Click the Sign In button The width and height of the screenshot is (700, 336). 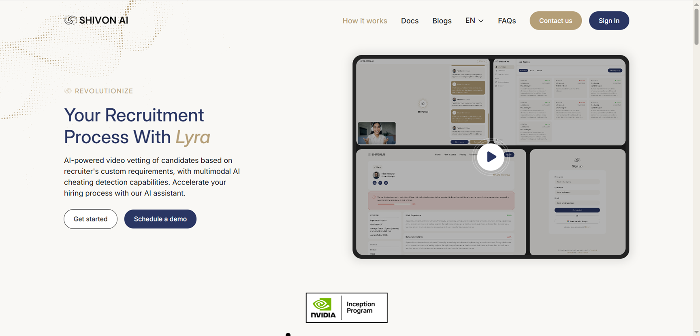click(609, 21)
